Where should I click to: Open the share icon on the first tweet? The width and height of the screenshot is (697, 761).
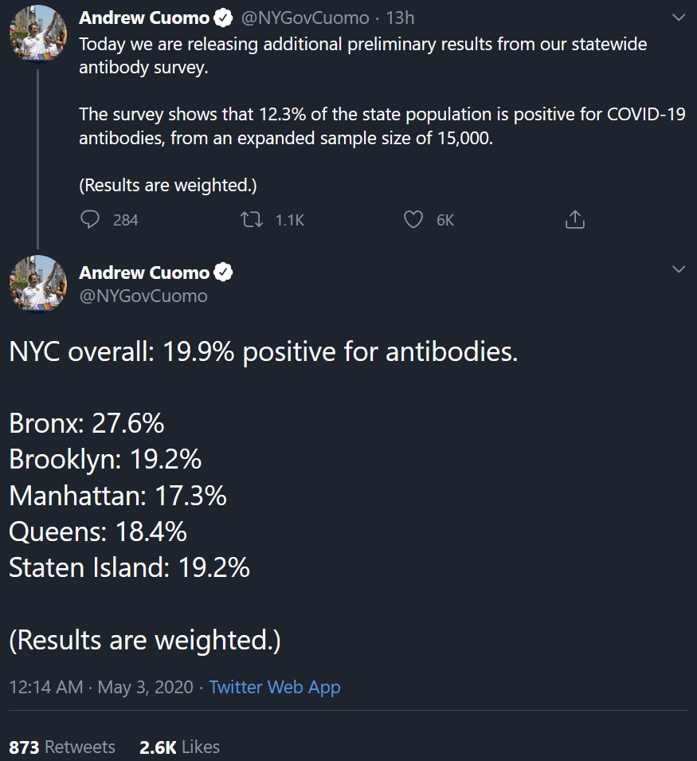tap(574, 220)
